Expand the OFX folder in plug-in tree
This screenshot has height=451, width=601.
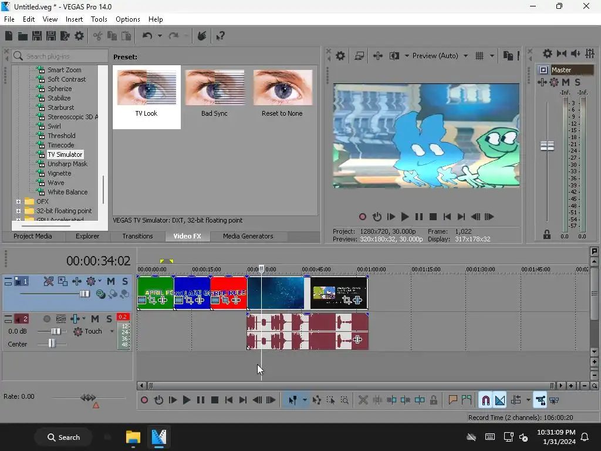pos(18,201)
